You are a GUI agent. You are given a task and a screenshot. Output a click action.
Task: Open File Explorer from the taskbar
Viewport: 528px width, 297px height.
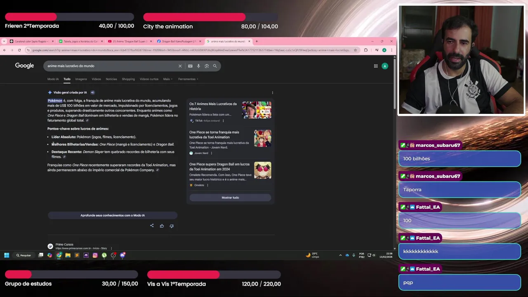(x=68, y=255)
